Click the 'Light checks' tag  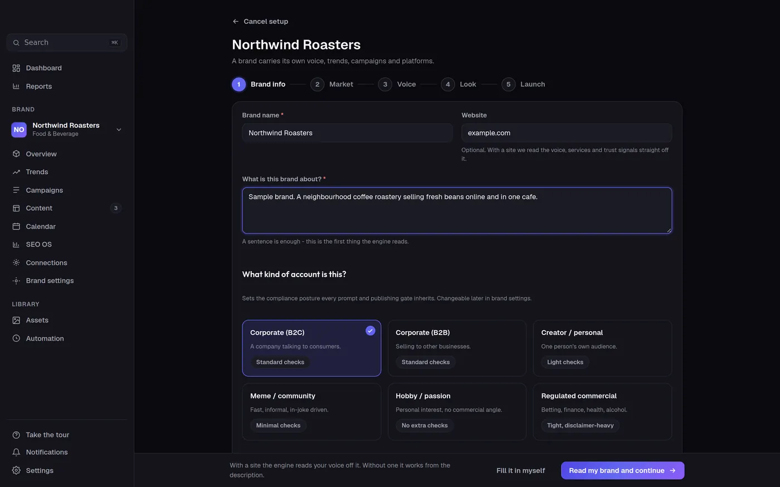tap(565, 362)
